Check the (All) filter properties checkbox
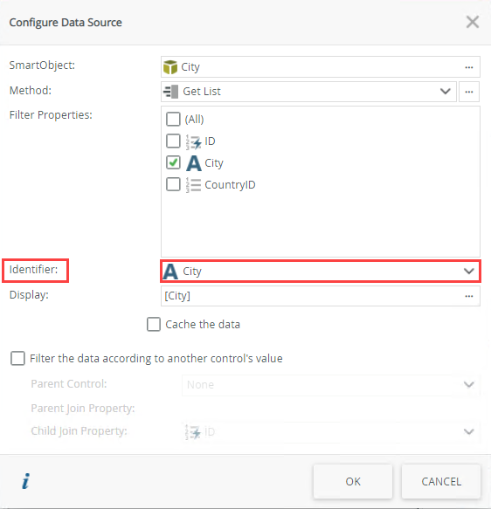The image size is (491, 509). pyautogui.click(x=173, y=119)
